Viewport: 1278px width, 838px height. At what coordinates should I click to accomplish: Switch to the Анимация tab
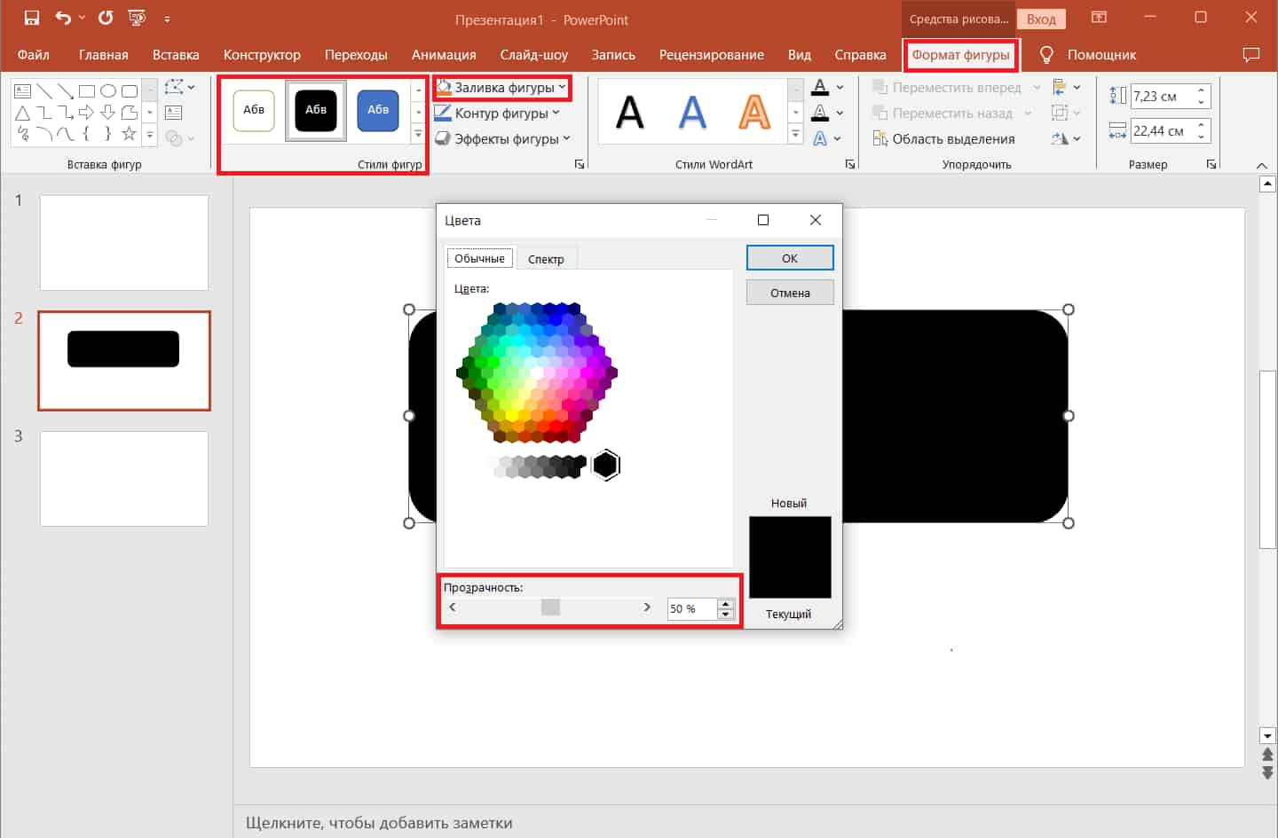click(444, 55)
